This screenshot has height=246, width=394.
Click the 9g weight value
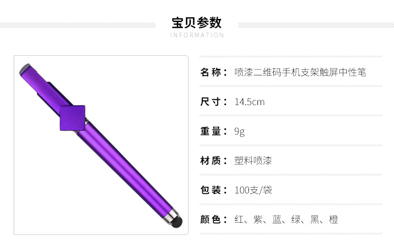pos(240,131)
